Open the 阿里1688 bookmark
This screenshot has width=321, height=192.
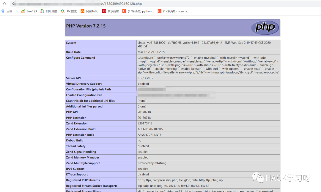[89, 11]
